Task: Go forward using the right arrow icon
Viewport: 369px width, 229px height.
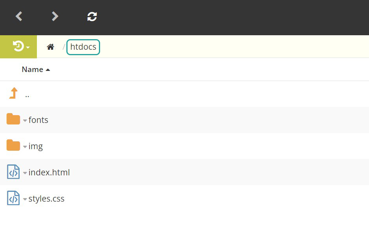Action: point(55,16)
